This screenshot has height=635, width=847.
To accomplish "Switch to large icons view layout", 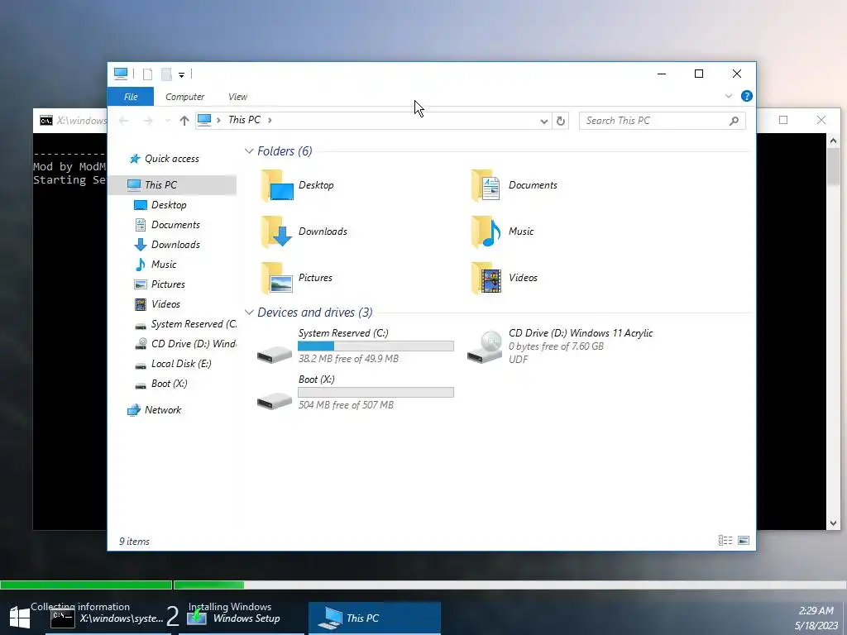I will pos(744,541).
